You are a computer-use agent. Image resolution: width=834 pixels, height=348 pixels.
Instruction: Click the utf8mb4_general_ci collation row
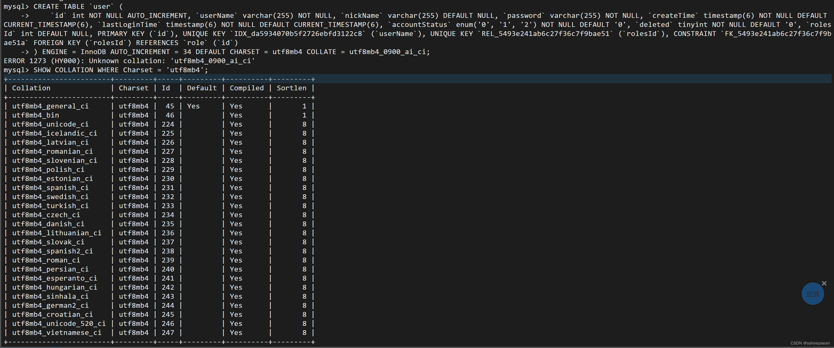[x=50, y=106]
